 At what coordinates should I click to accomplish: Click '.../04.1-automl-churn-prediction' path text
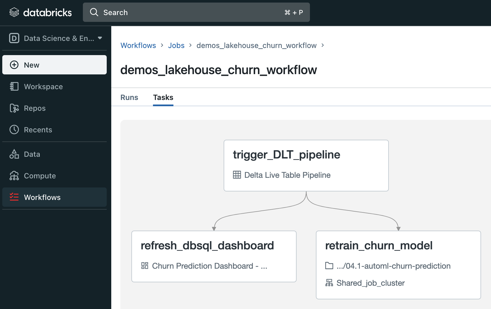click(x=394, y=266)
